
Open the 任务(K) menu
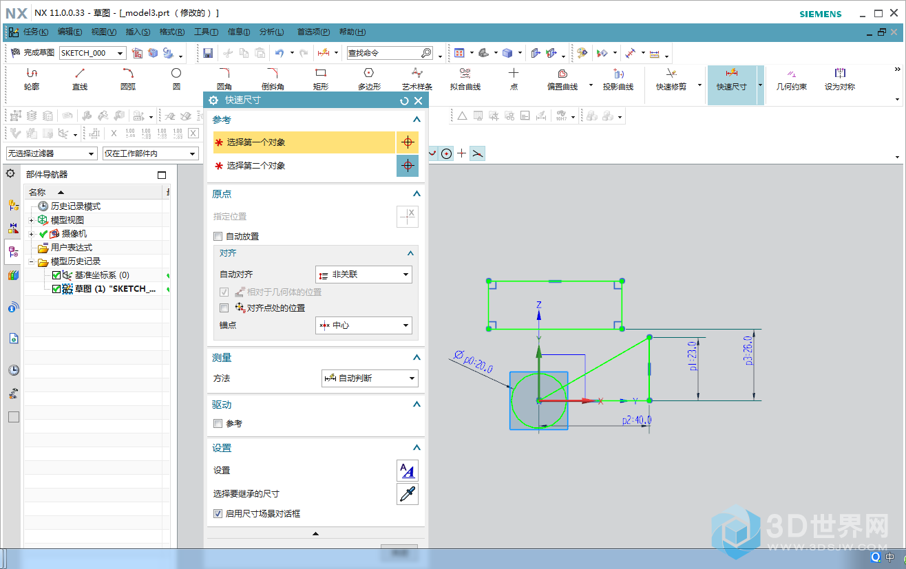(x=36, y=32)
